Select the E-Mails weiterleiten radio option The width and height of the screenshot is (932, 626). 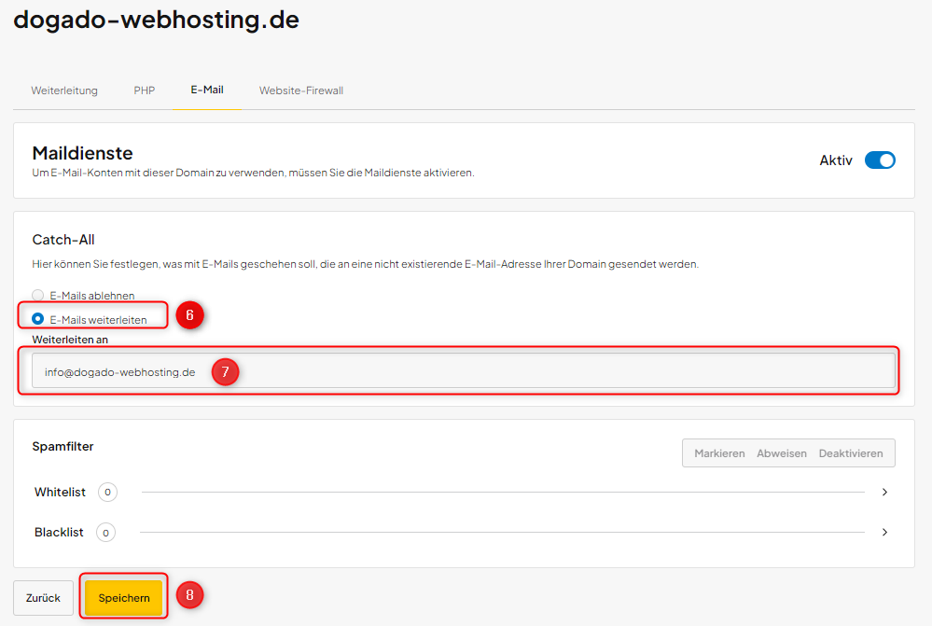click(38, 319)
